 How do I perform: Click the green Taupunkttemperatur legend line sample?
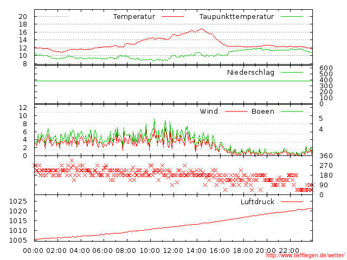pos(292,17)
